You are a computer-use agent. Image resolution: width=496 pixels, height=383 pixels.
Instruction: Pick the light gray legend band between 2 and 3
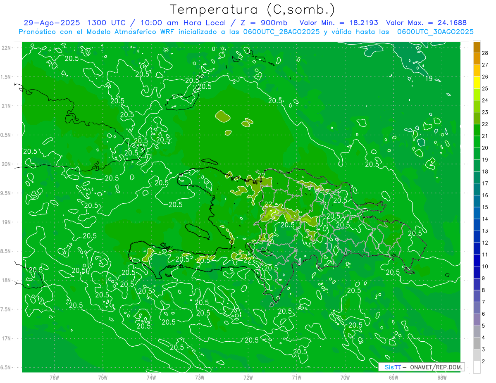(477, 356)
